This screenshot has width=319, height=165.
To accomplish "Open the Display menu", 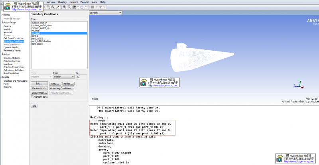I will click(x=62, y=2).
